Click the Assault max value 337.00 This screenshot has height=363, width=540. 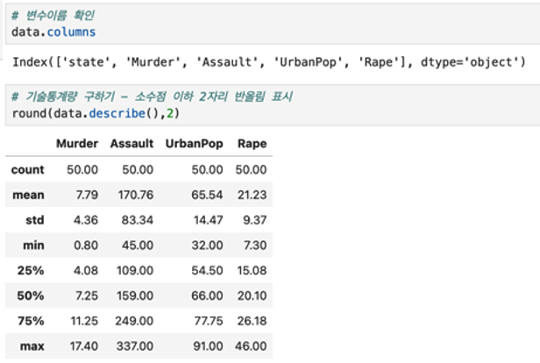click(x=136, y=346)
